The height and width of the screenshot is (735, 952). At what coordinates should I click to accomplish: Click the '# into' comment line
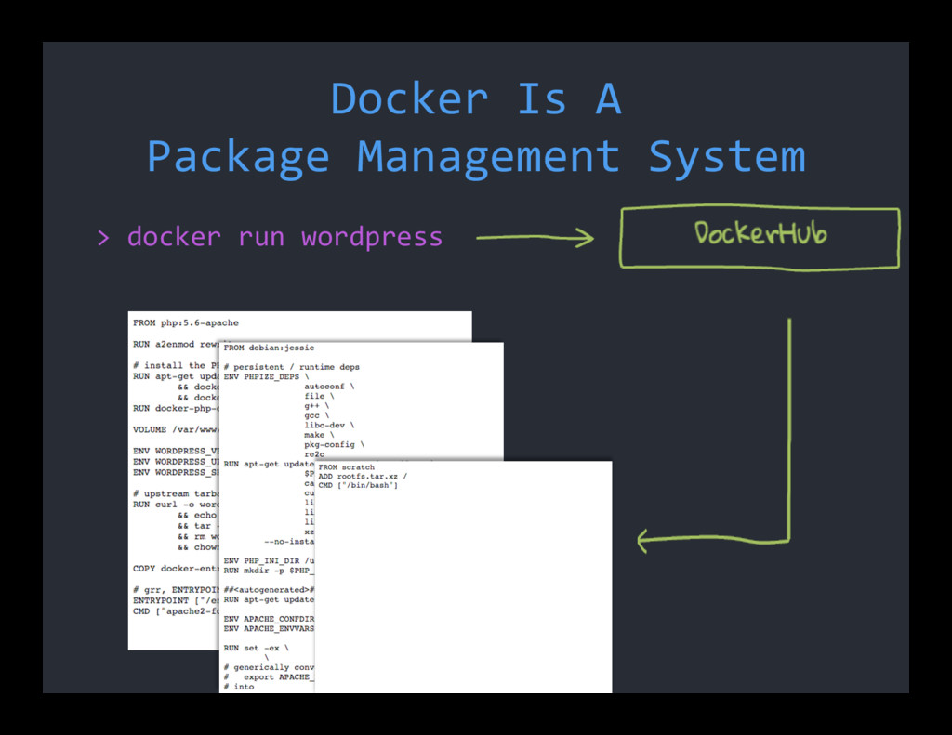pyautogui.click(x=239, y=687)
